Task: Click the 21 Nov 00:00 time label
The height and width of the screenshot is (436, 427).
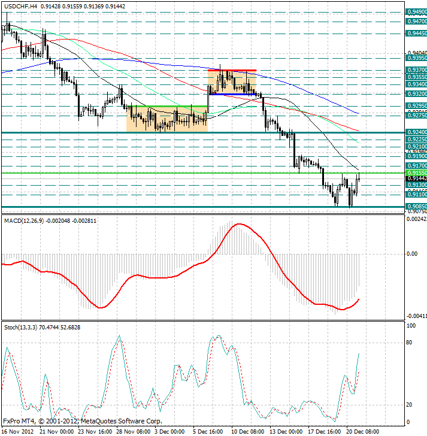Action: (x=57, y=432)
